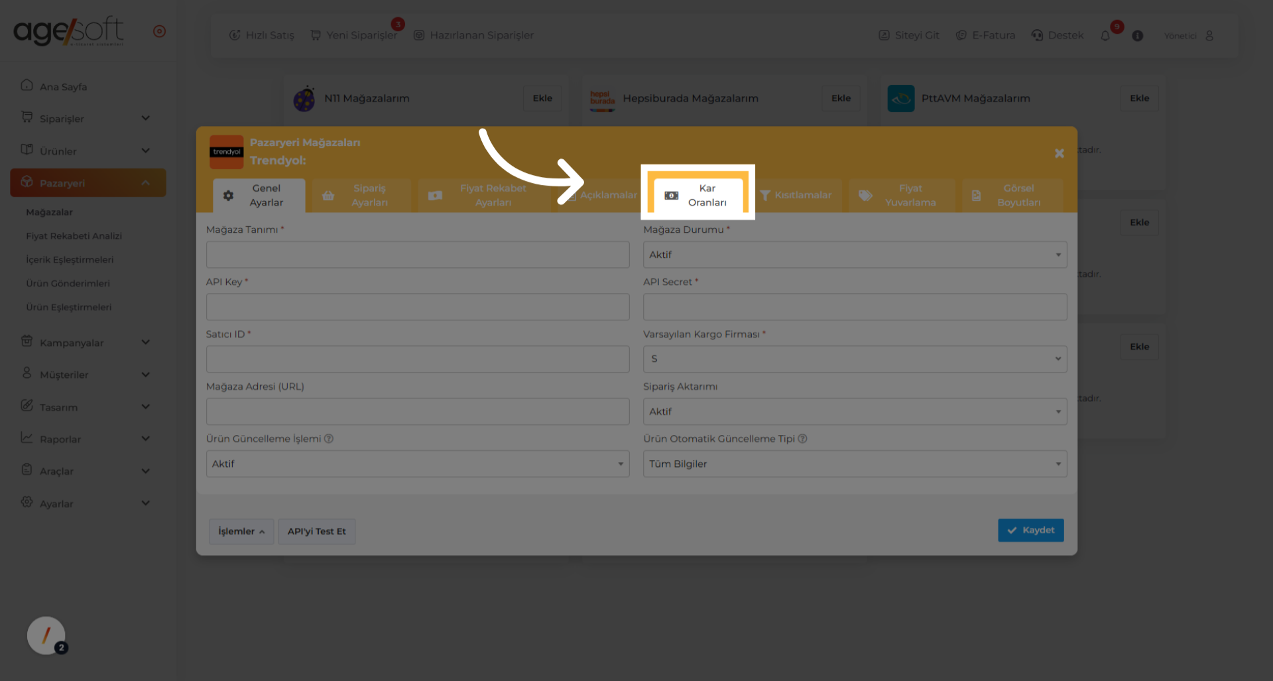The width and height of the screenshot is (1273, 681).
Task: Open Hızlı Satış from top bar
Action: pyautogui.click(x=261, y=35)
